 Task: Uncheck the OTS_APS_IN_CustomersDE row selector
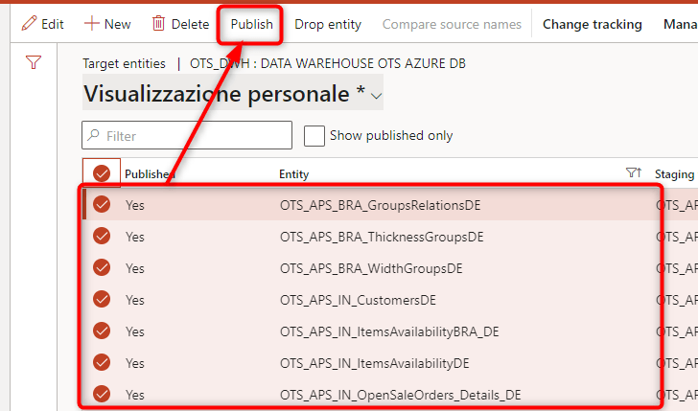102,300
